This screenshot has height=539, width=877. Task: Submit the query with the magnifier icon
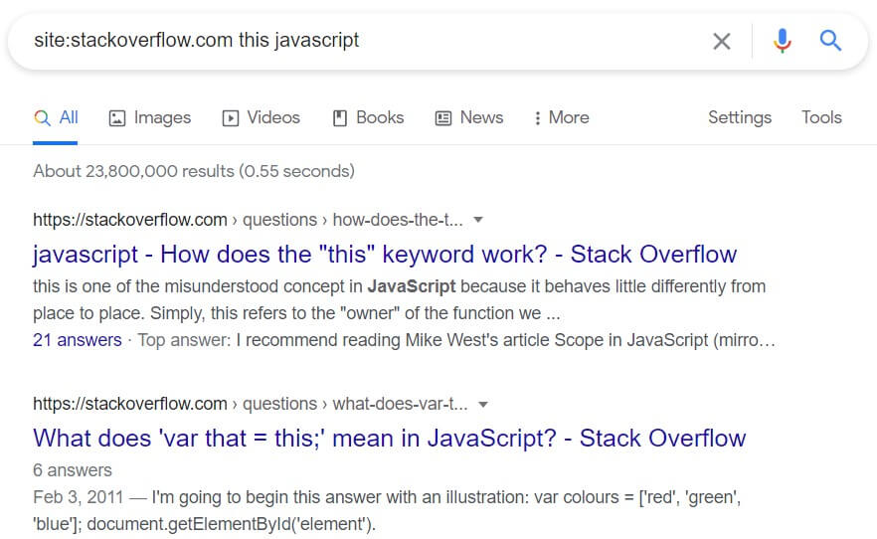[x=830, y=40]
